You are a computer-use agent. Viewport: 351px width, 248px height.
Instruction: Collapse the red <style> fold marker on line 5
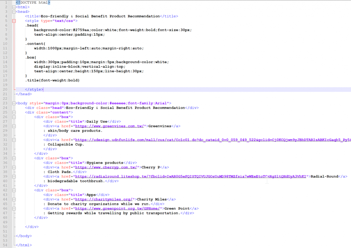click(14, 21)
